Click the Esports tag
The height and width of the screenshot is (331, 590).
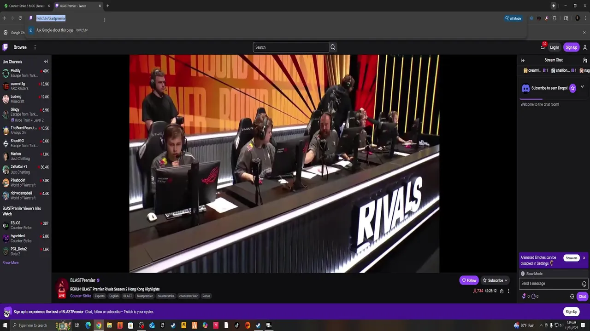(100, 296)
